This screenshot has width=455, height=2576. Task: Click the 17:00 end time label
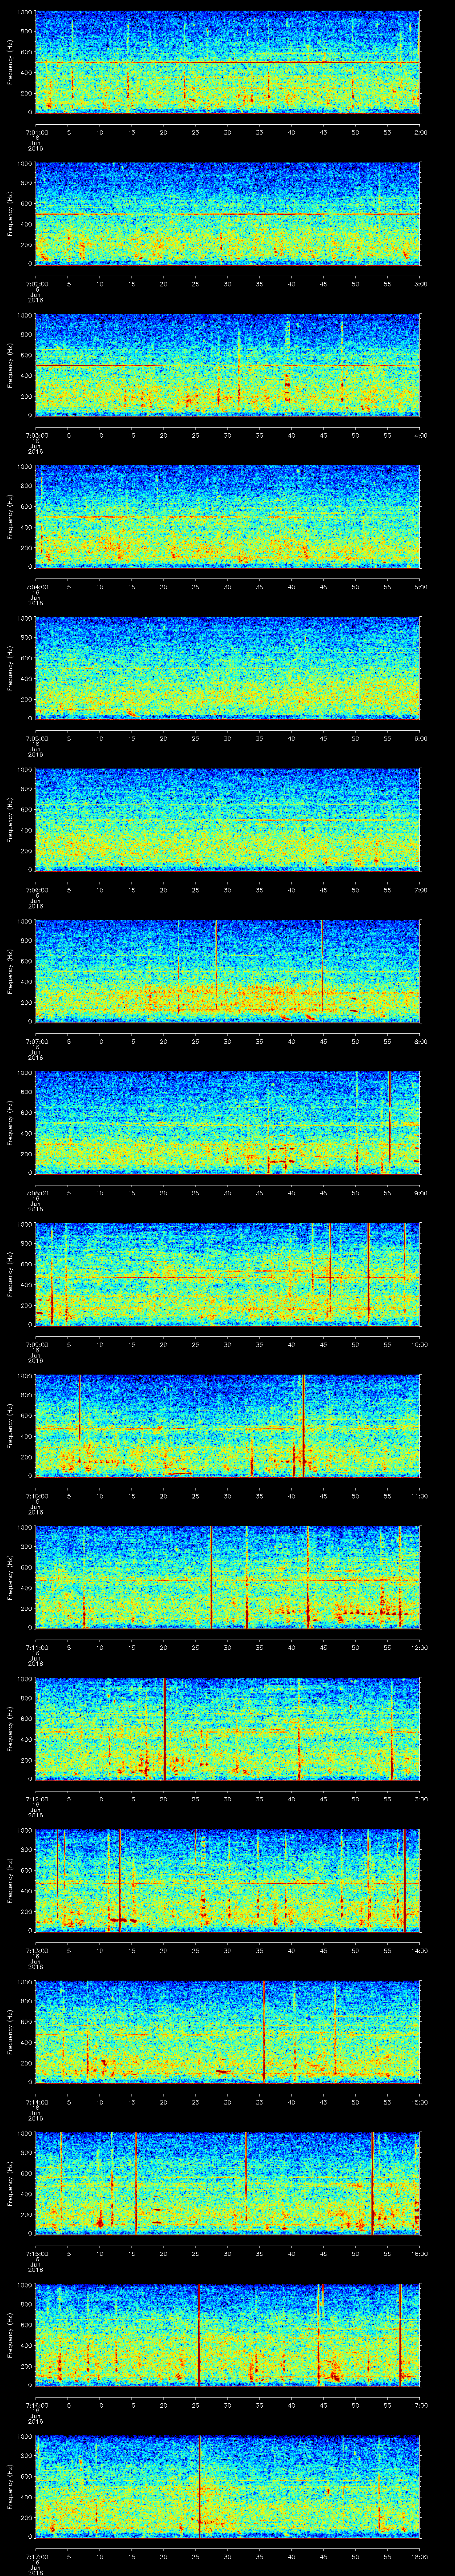click(419, 2405)
